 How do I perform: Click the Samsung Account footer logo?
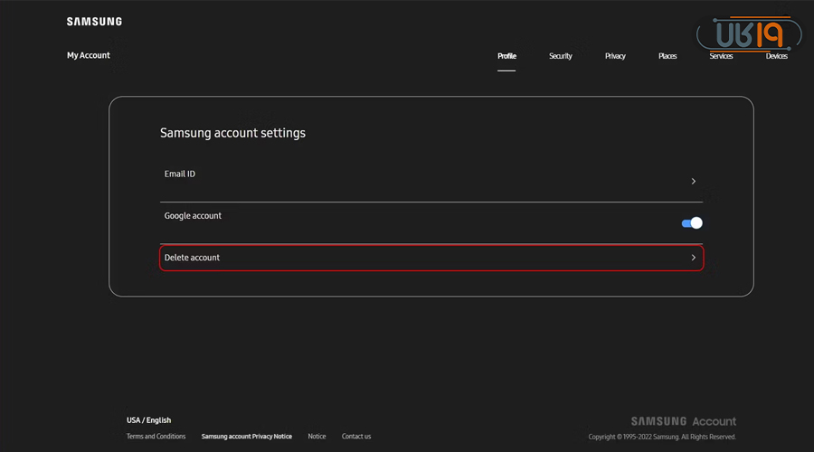click(683, 421)
